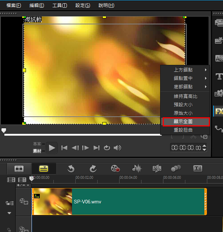
Task: Set Mark-in bracket
Action: tap(172, 137)
